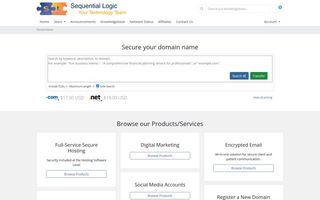Expand the Store dropdown menu
The image size is (320, 200).
pyautogui.click(x=60, y=22)
